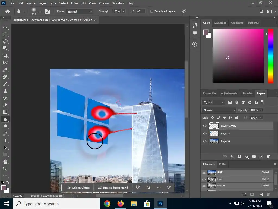278x209 pixels.
Task: Expand the Fill value dropdown
Action: pyautogui.click(x=261, y=118)
